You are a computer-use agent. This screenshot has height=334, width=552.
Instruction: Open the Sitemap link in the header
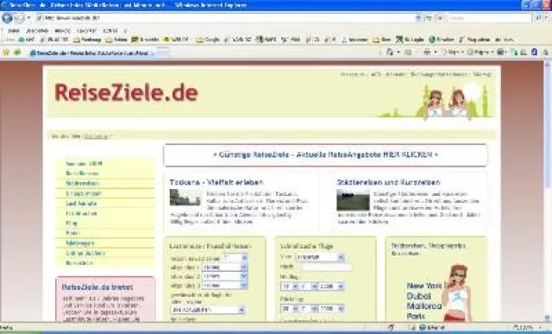[x=482, y=74]
